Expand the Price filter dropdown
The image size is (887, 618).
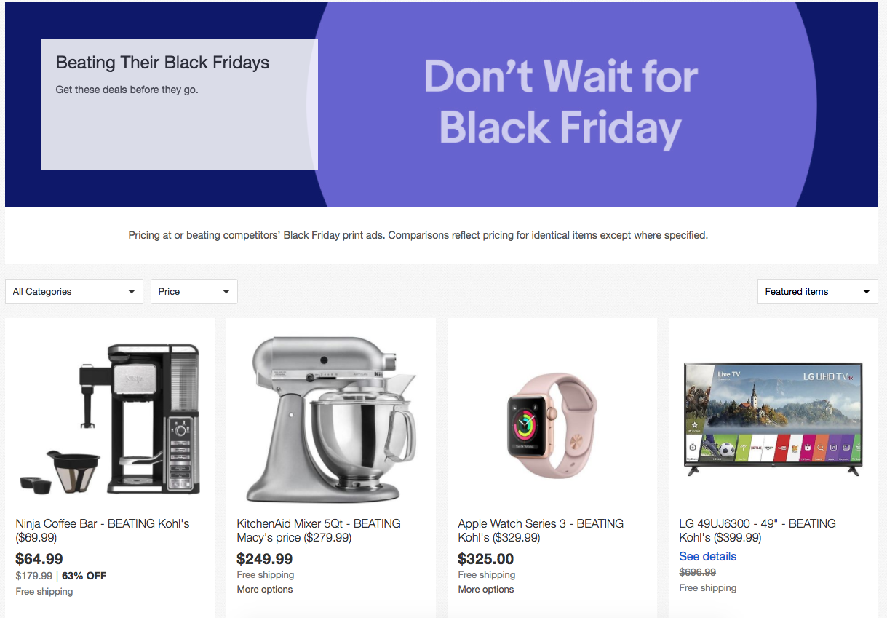(x=194, y=291)
